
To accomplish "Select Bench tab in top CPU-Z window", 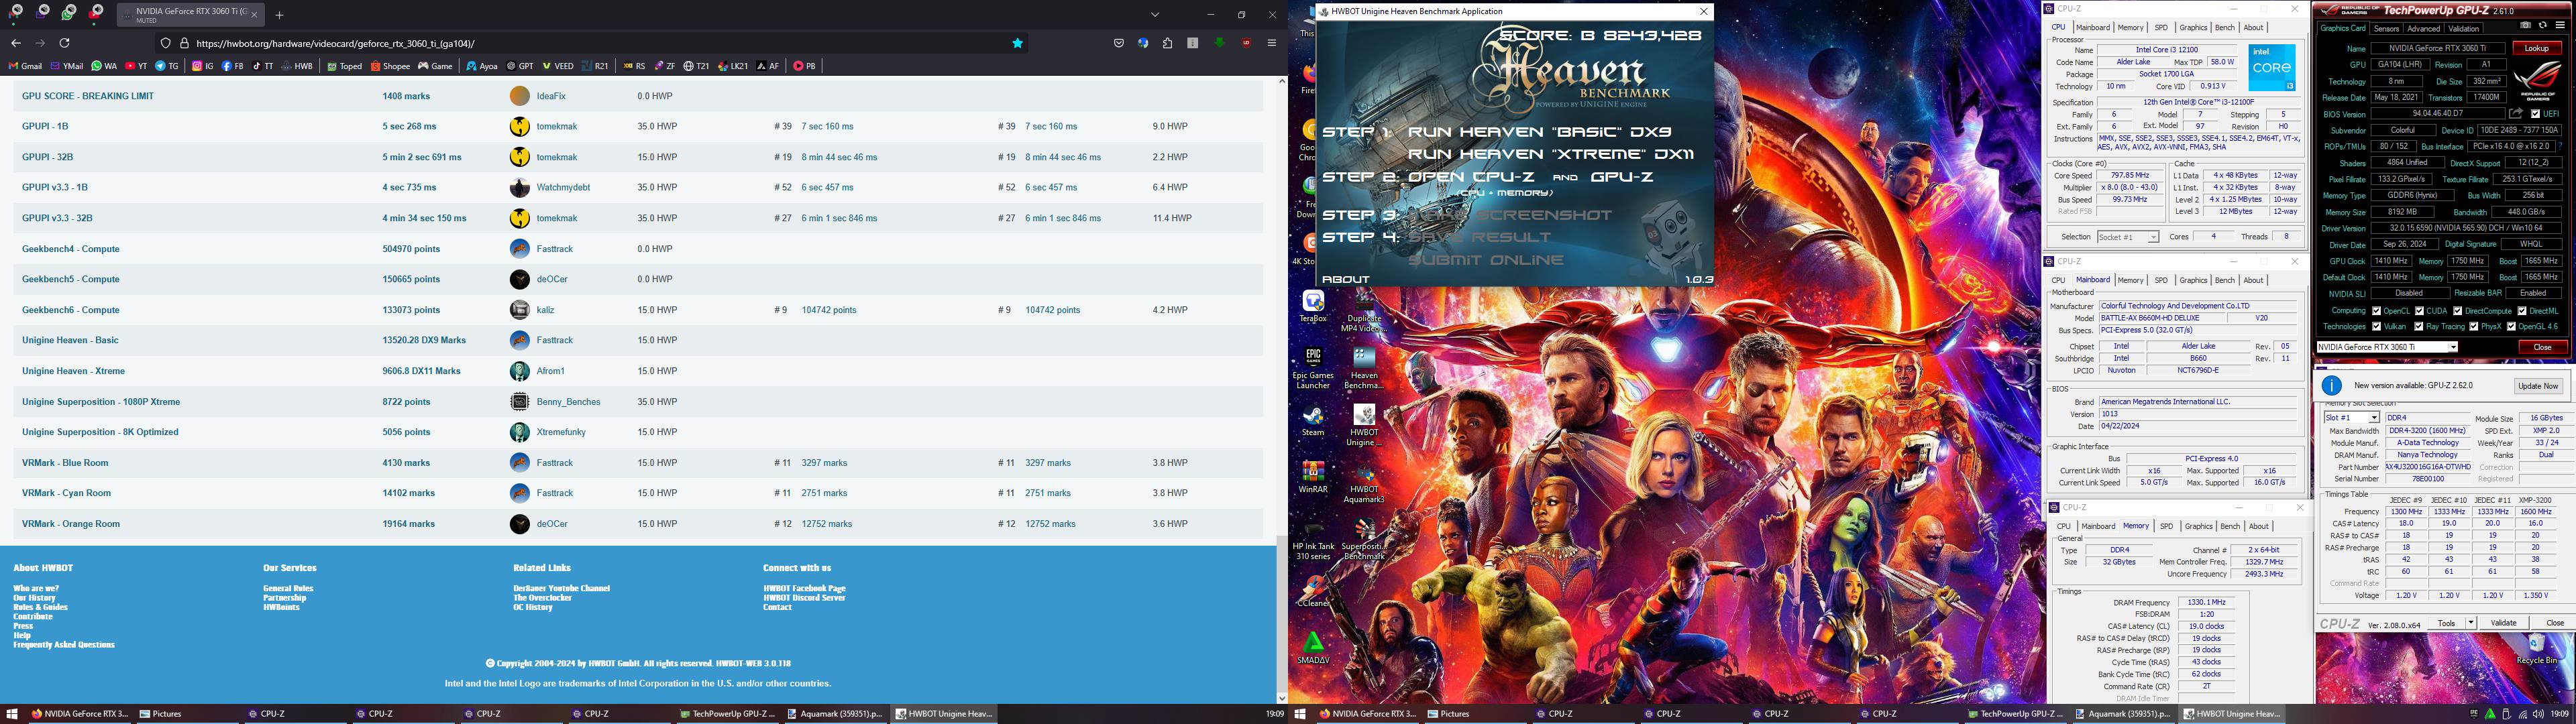I will [x=2224, y=28].
